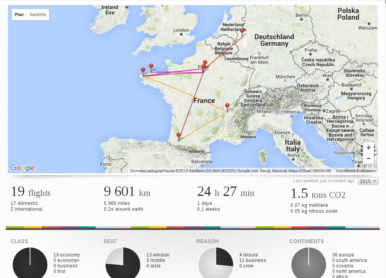
Task: Click the SEAT section heading
Action: [110, 242]
